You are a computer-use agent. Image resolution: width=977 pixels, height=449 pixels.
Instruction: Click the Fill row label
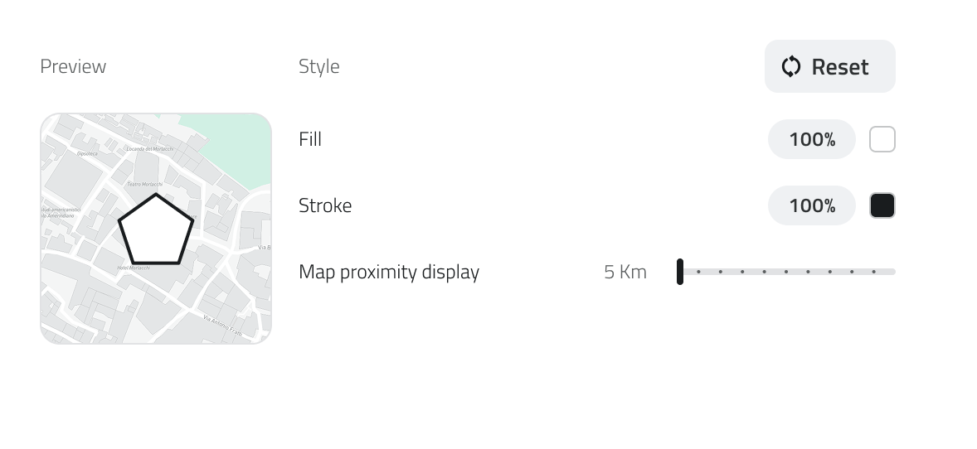310,139
